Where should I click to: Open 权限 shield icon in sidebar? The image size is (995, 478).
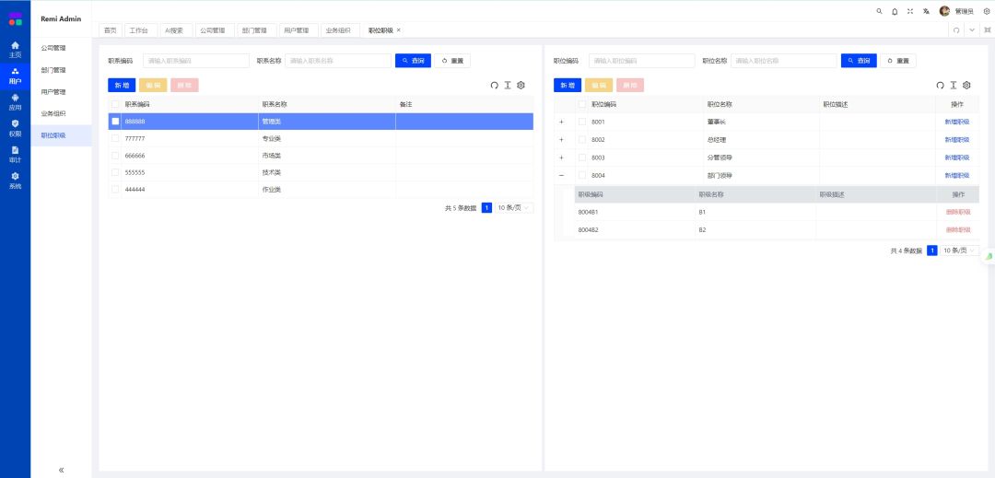15,127
